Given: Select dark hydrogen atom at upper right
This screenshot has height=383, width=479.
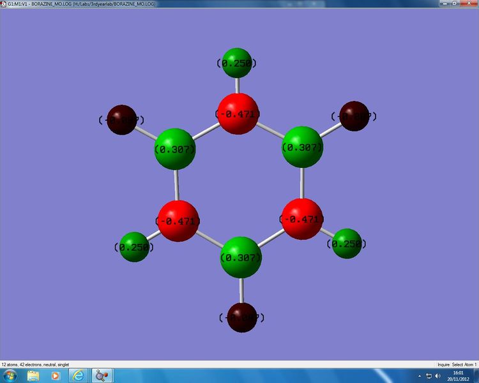Looking at the screenshot, I should tap(354, 116).
